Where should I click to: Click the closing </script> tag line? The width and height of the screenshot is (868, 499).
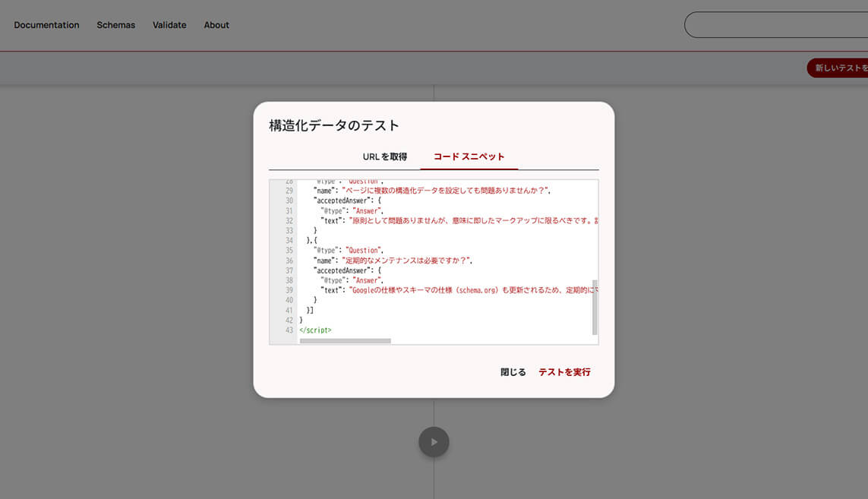tap(316, 330)
